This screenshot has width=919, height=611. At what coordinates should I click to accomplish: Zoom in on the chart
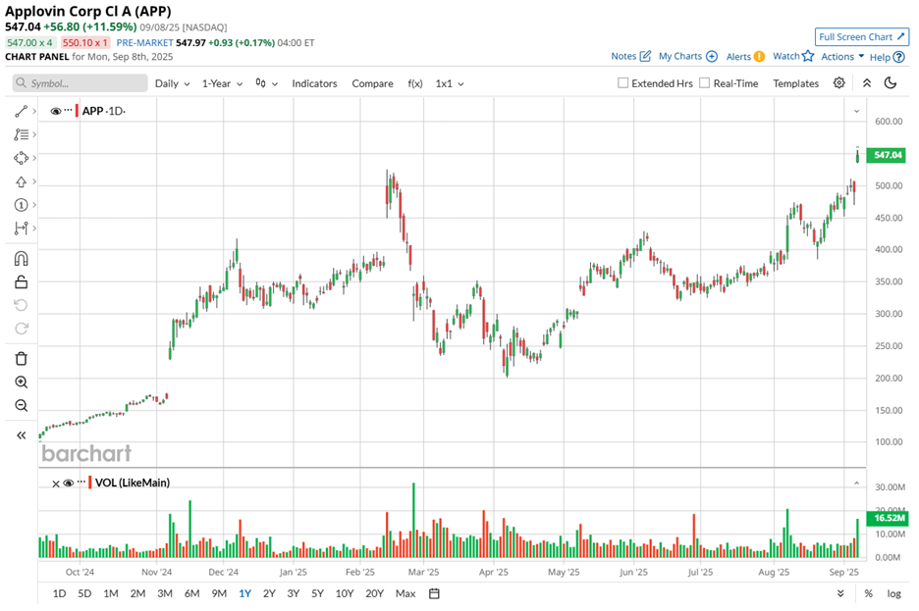21,382
